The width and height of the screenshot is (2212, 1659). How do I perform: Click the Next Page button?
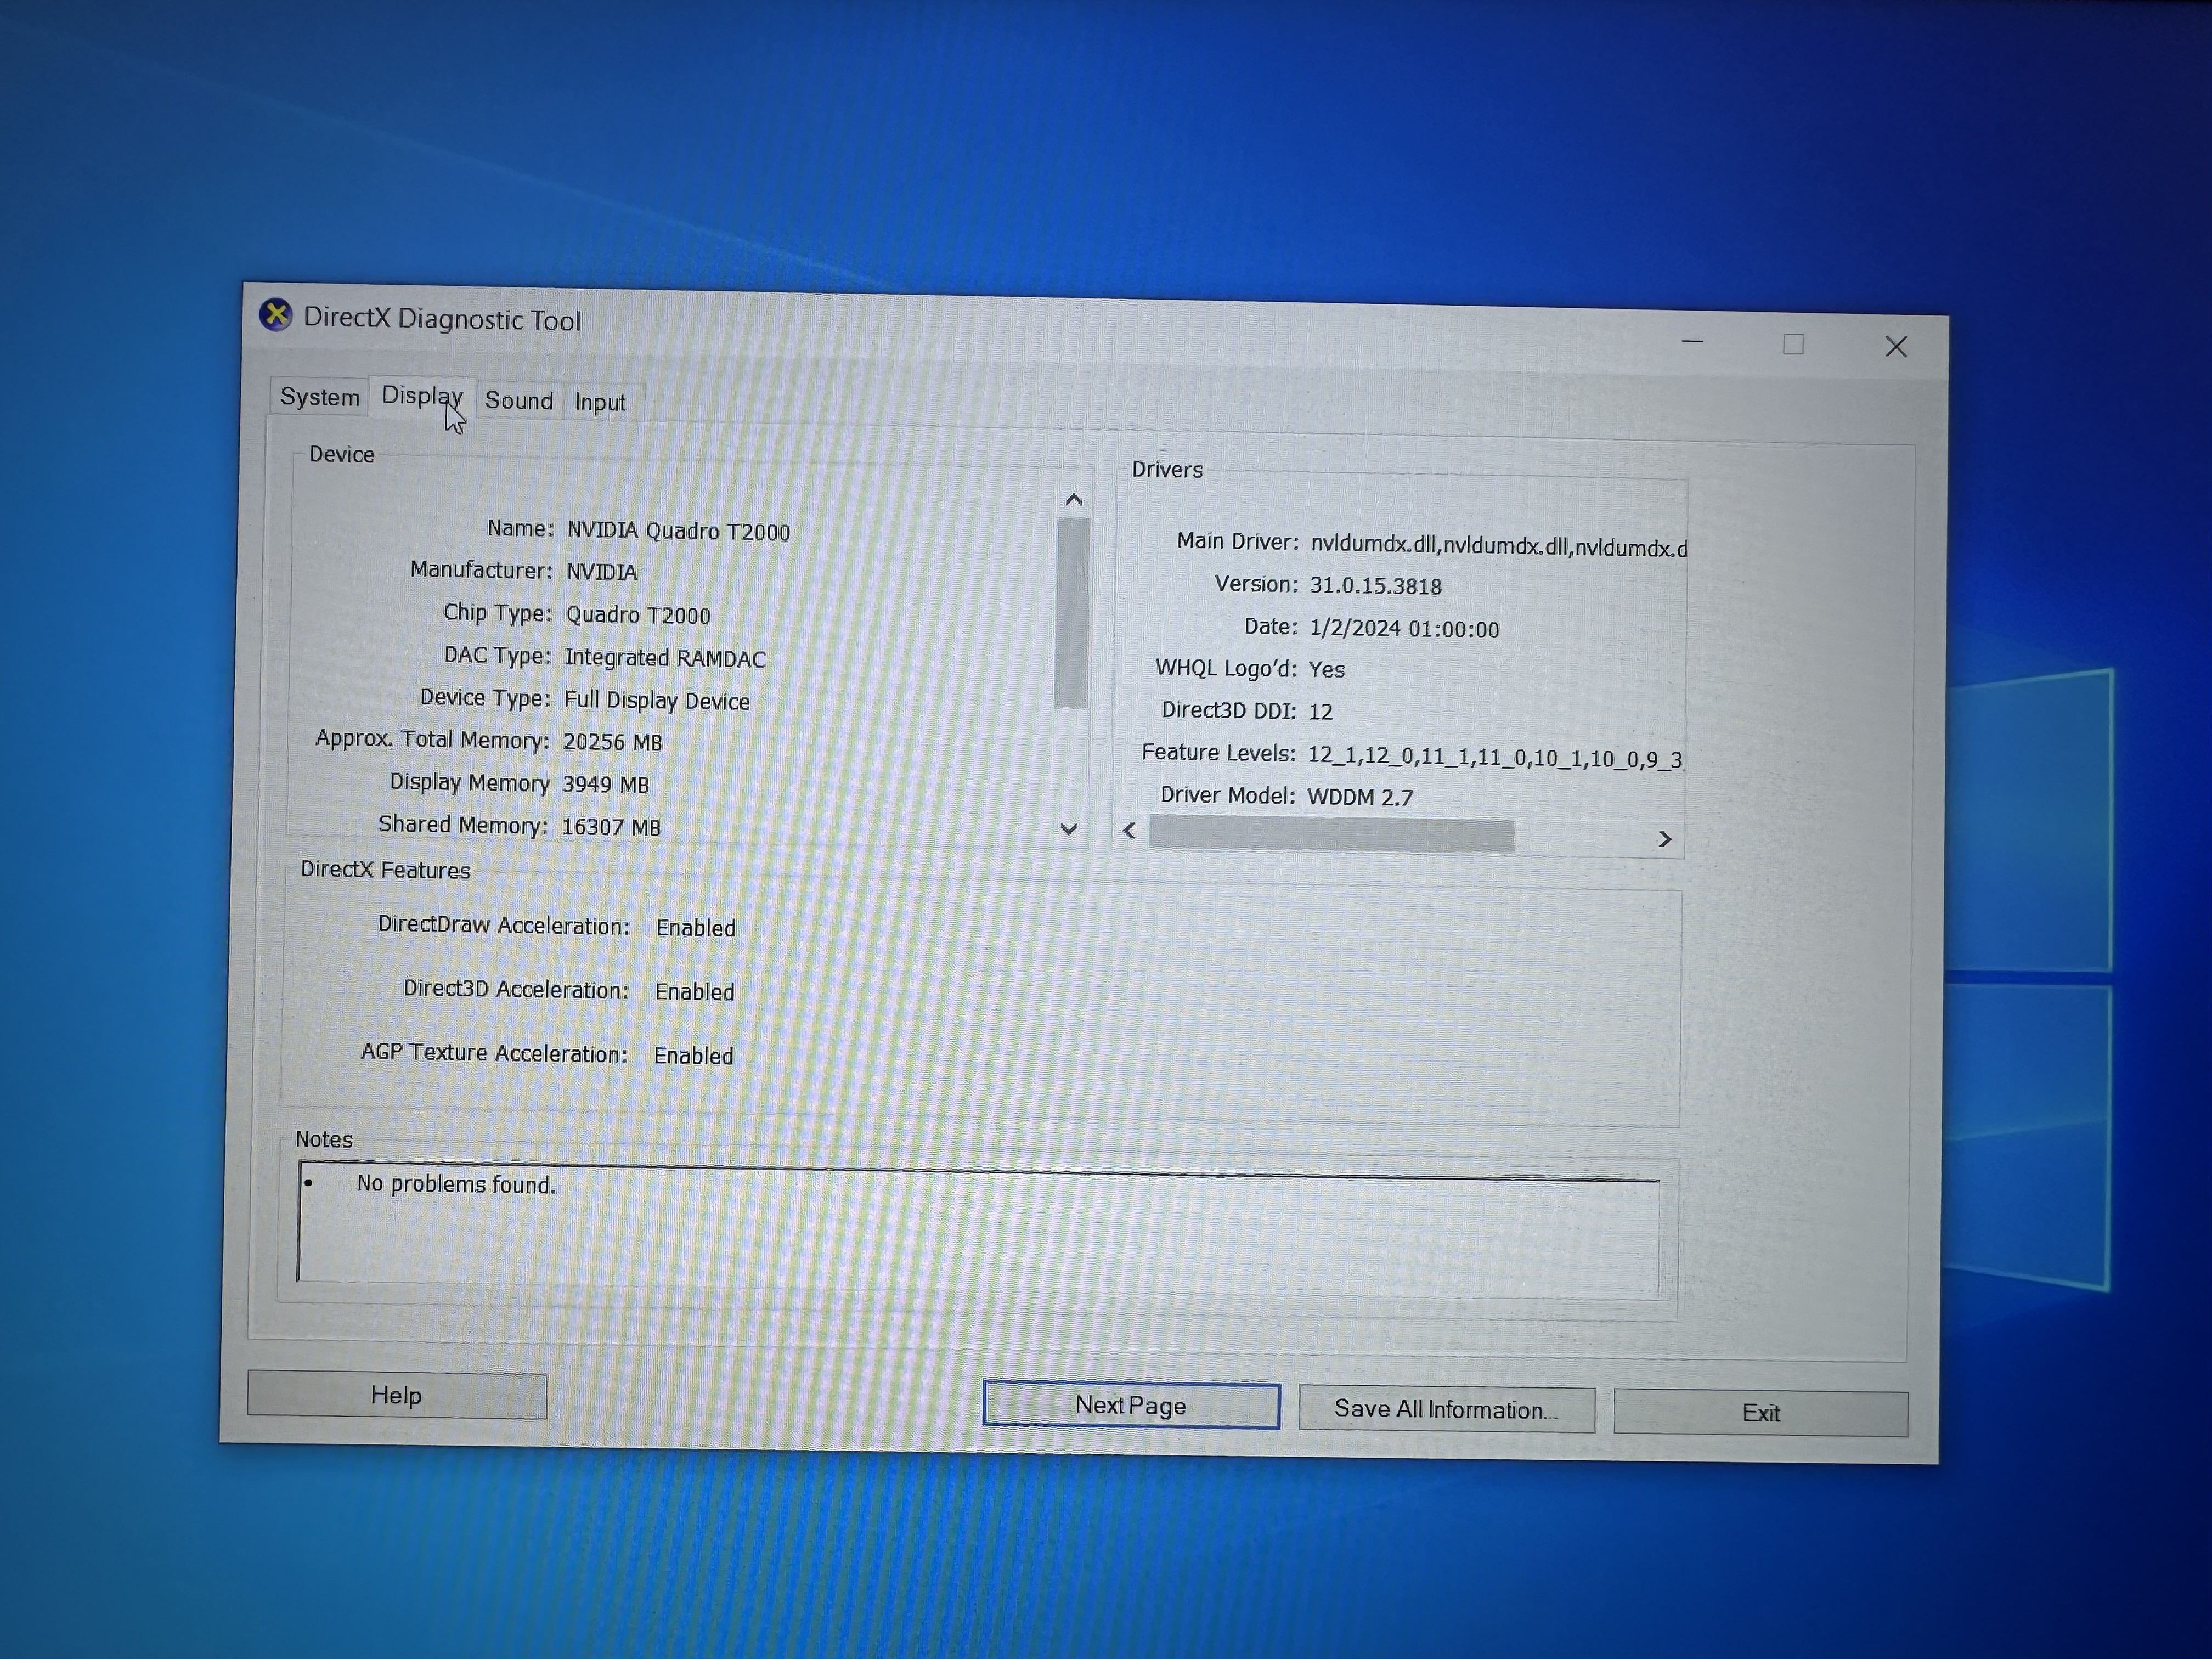[1130, 1405]
